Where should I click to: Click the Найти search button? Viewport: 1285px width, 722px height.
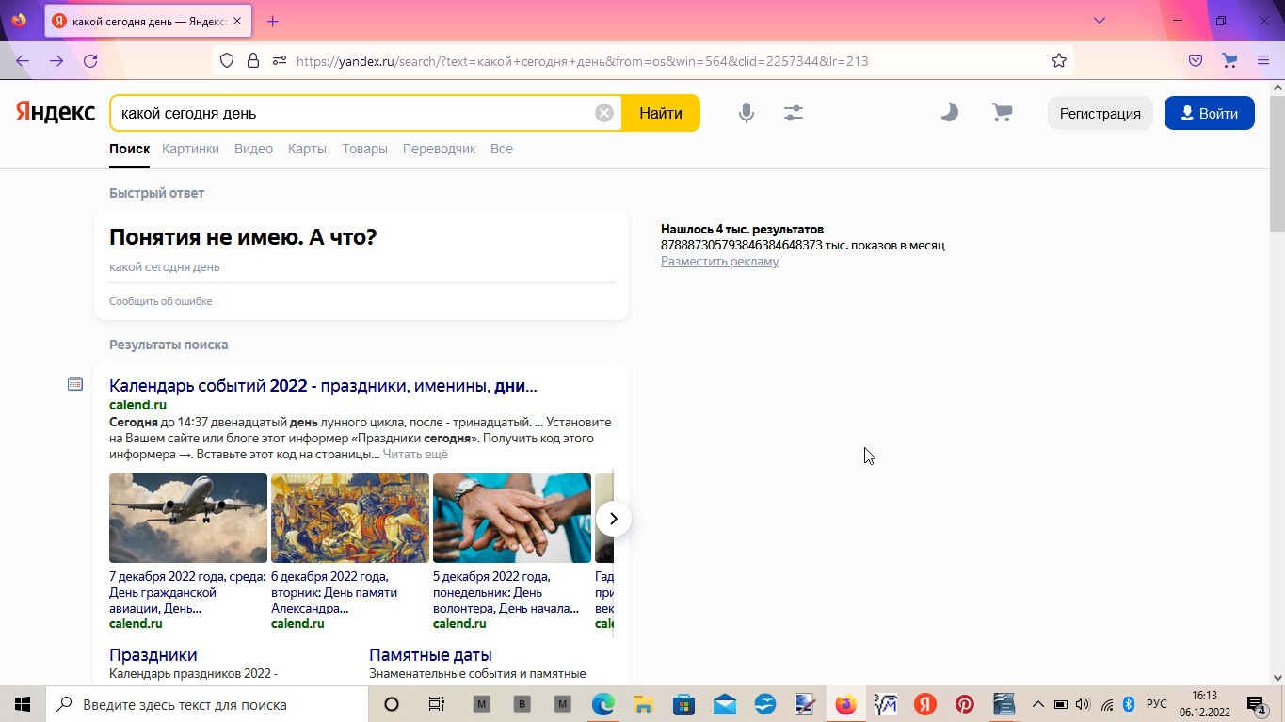click(661, 113)
